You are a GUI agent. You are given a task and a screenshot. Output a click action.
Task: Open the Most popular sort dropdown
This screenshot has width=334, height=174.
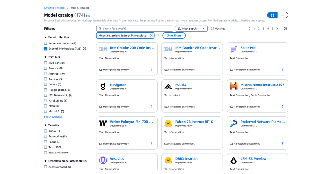point(191,29)
